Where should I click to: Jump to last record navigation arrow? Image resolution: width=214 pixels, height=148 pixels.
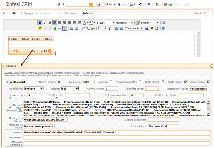119,5
